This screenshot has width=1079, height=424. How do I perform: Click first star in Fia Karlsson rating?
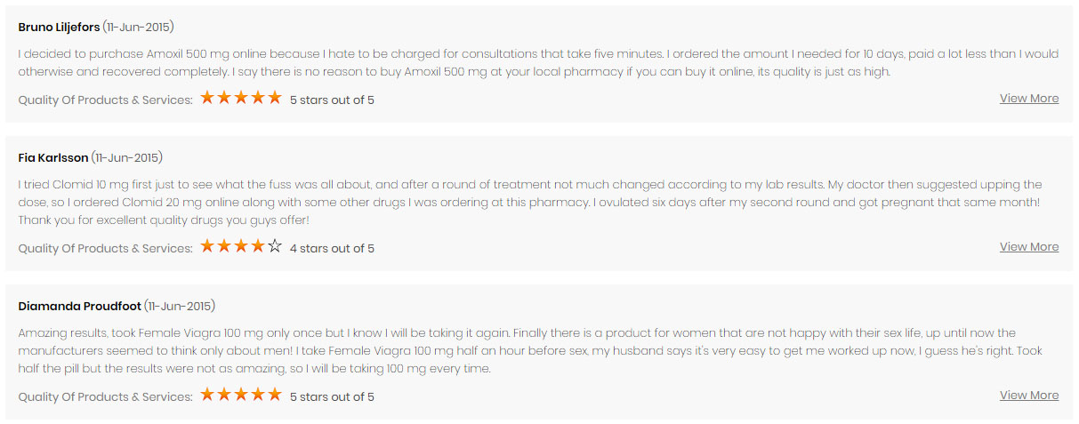[207, 246]
